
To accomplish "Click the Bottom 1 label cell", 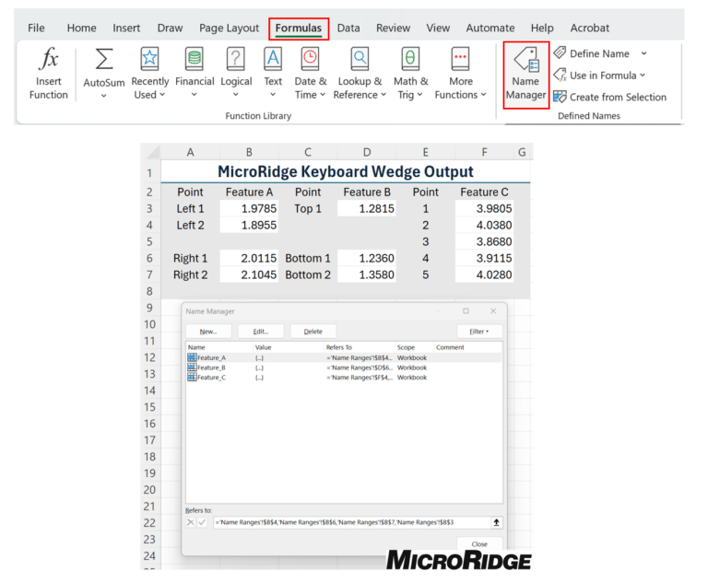I will click(x=308, y=258).
